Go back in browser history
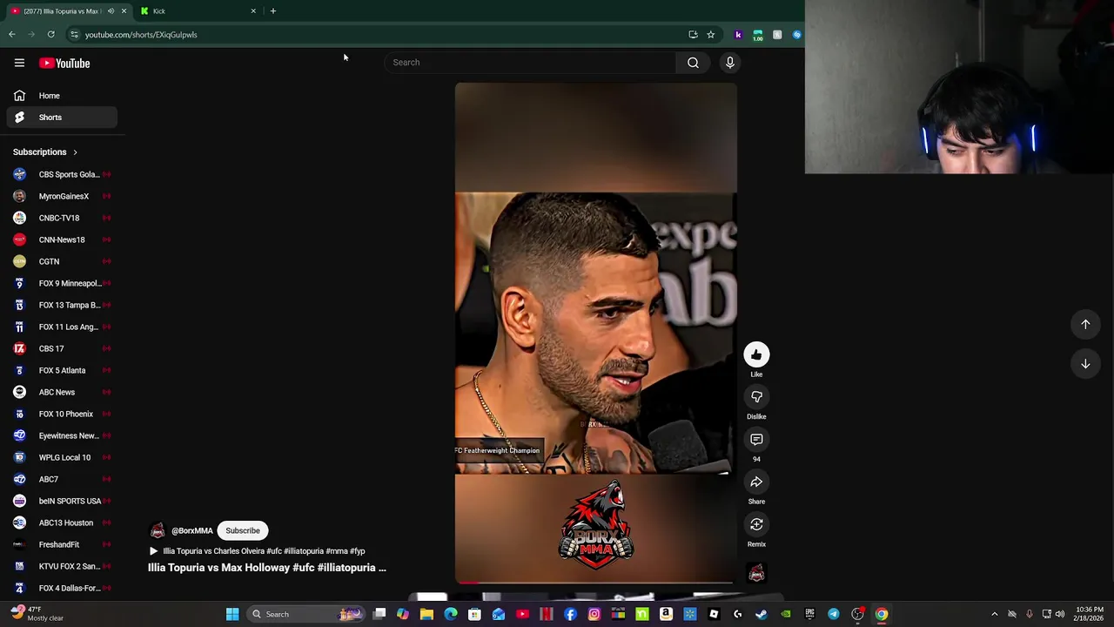 click(x=12, y=35)
